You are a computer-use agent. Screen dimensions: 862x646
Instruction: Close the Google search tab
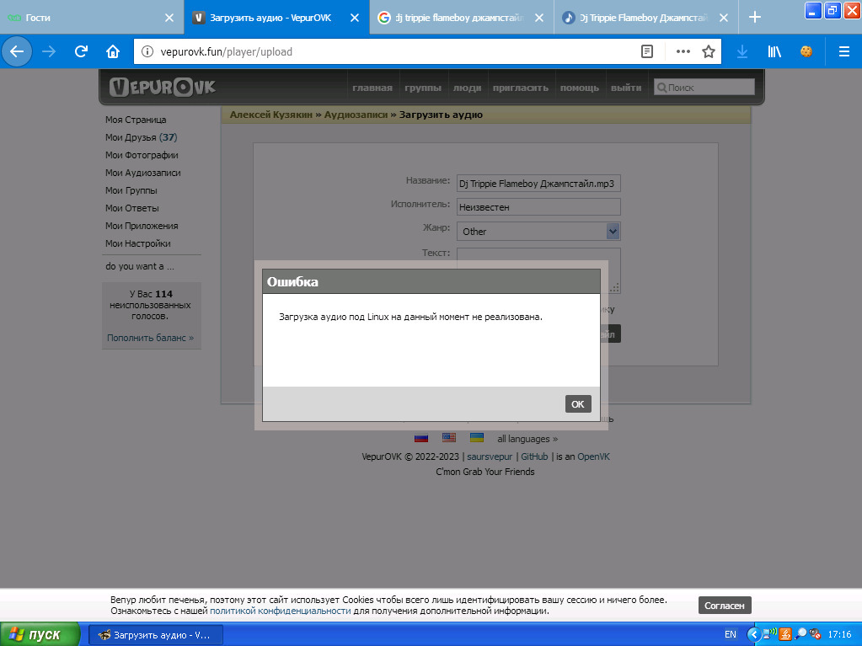[x=539, y=18]
